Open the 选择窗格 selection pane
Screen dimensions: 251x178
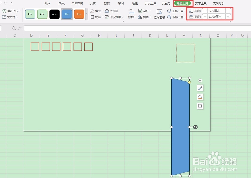(159, 14)
